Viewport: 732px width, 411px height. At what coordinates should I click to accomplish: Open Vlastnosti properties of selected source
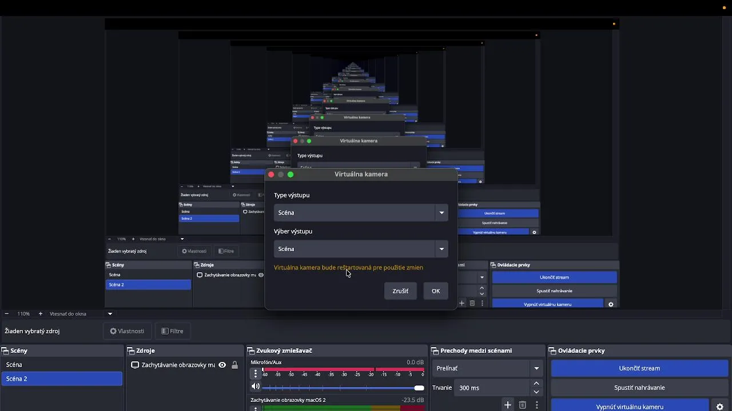(127, 331)
